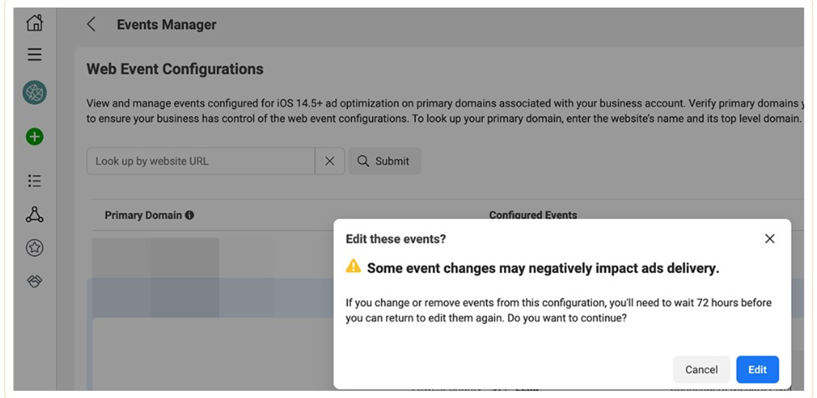
Task: Open the triangle data sources icon
Action: click(34, 214)
